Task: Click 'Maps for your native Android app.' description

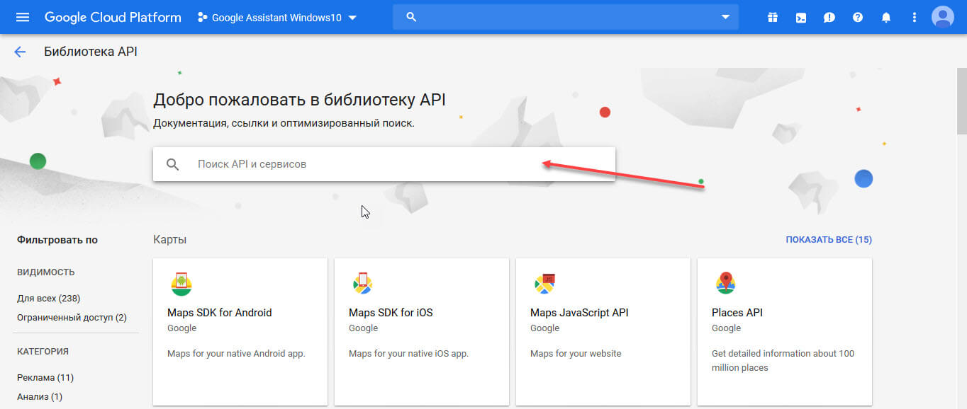Action: coord(236,353)
